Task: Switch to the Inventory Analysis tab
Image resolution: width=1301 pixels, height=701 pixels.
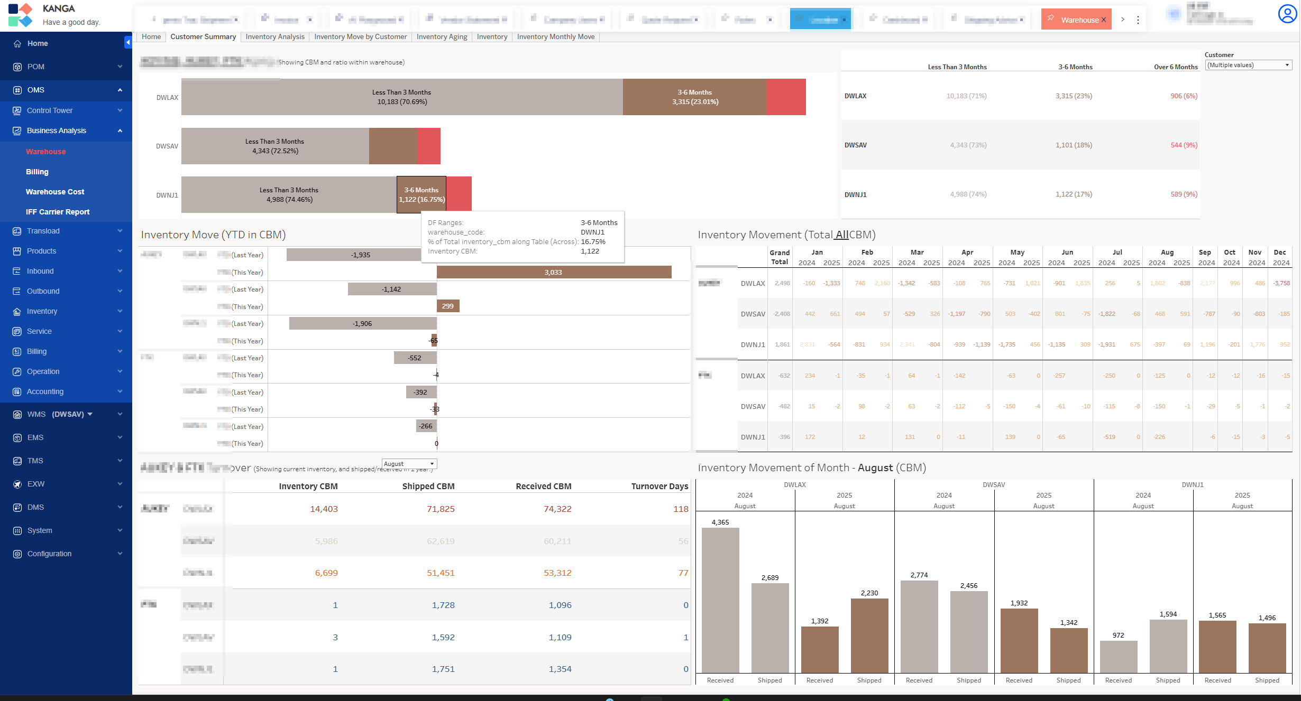Action: tap(274, 37)
